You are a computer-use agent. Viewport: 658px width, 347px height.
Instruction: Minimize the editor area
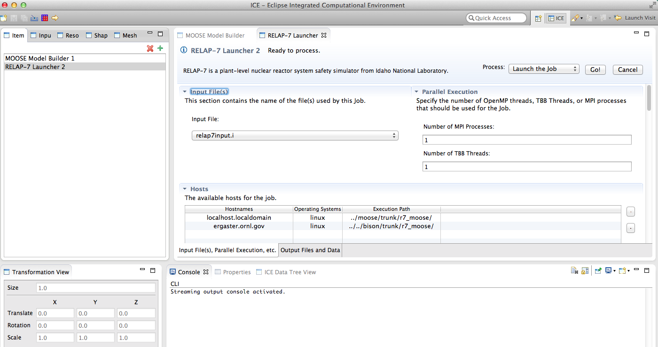pyautogui.click(x=636, y=33)
